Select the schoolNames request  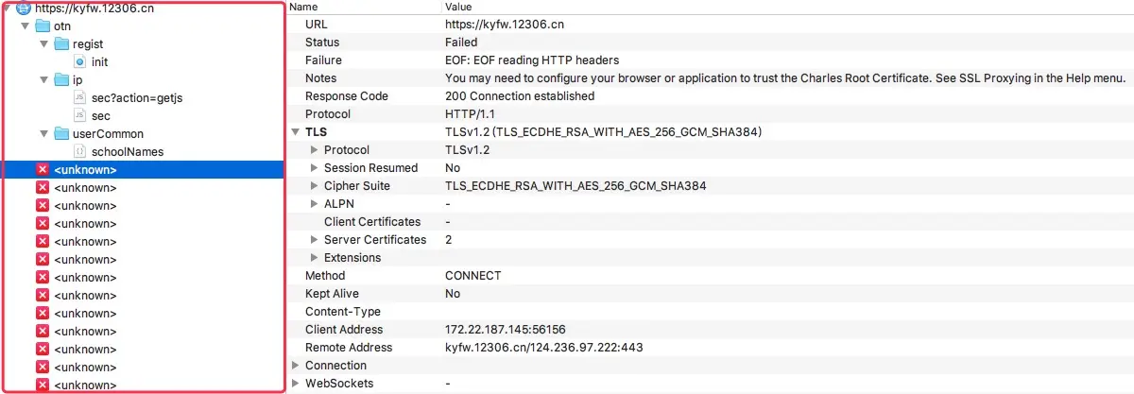pyautogui.click(x=127, y=152)
